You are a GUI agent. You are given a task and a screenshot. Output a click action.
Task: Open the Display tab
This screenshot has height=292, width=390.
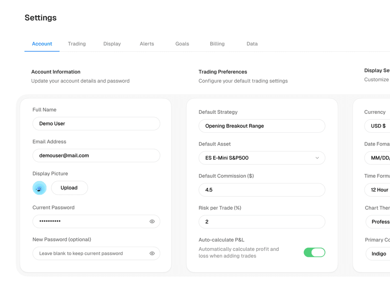[x=112, y=44]
